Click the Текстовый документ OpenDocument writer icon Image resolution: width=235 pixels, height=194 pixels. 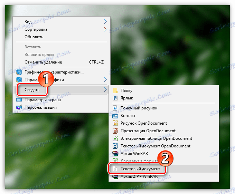point(115,146)
